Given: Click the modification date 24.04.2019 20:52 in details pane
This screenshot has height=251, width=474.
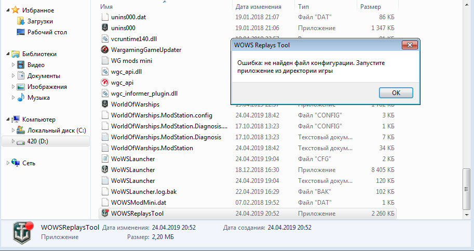Looking at the screenshot, I should click(174, 228).
